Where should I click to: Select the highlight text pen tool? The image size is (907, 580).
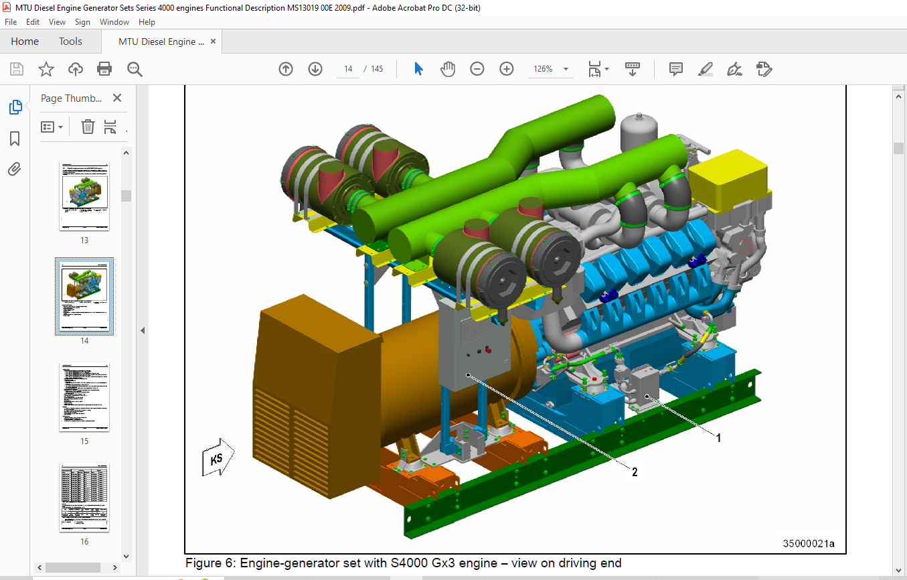705,69
